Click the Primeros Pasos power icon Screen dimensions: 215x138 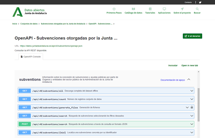(114, 9)
